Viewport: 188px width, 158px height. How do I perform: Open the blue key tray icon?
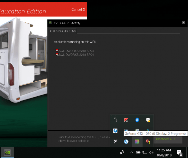click(x=126, y=142)
